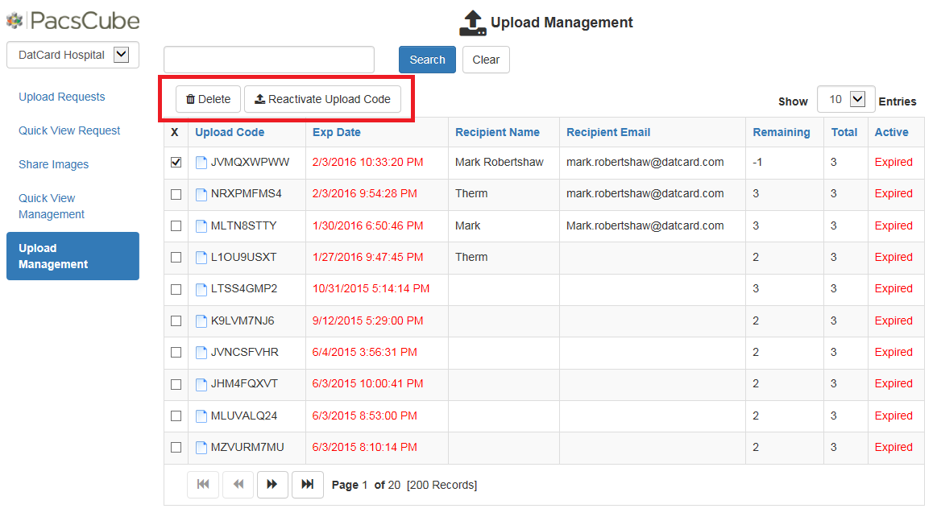Jump to last page of records

(307, 485)
